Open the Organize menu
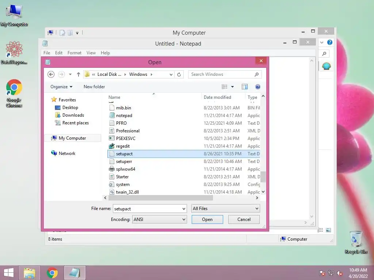The width and height of the screenshot is (374, 280). (x=61, y=87)
